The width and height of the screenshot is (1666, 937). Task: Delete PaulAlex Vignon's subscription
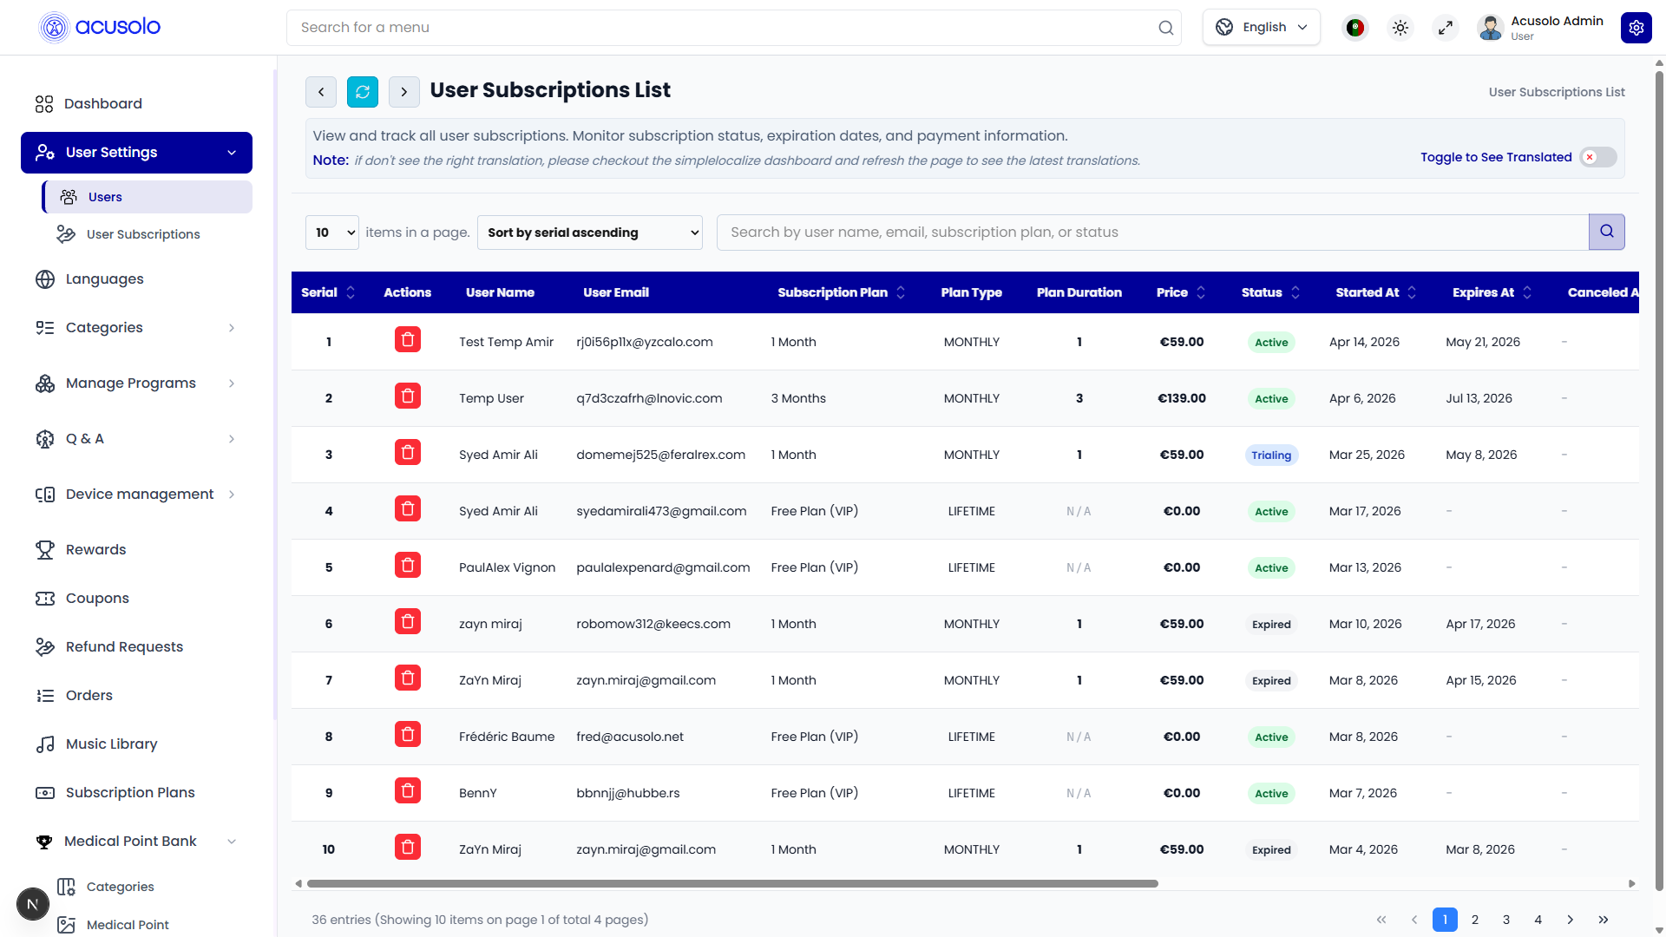coord(408,565)
